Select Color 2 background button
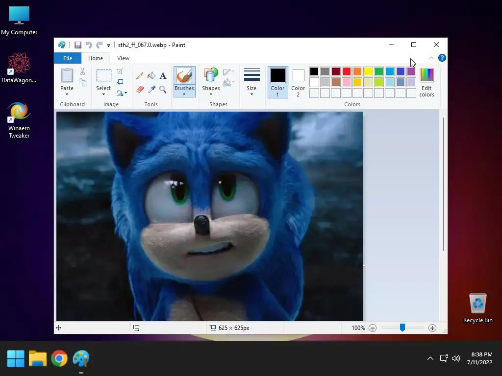The image size is (502, 376). point(298,82)
